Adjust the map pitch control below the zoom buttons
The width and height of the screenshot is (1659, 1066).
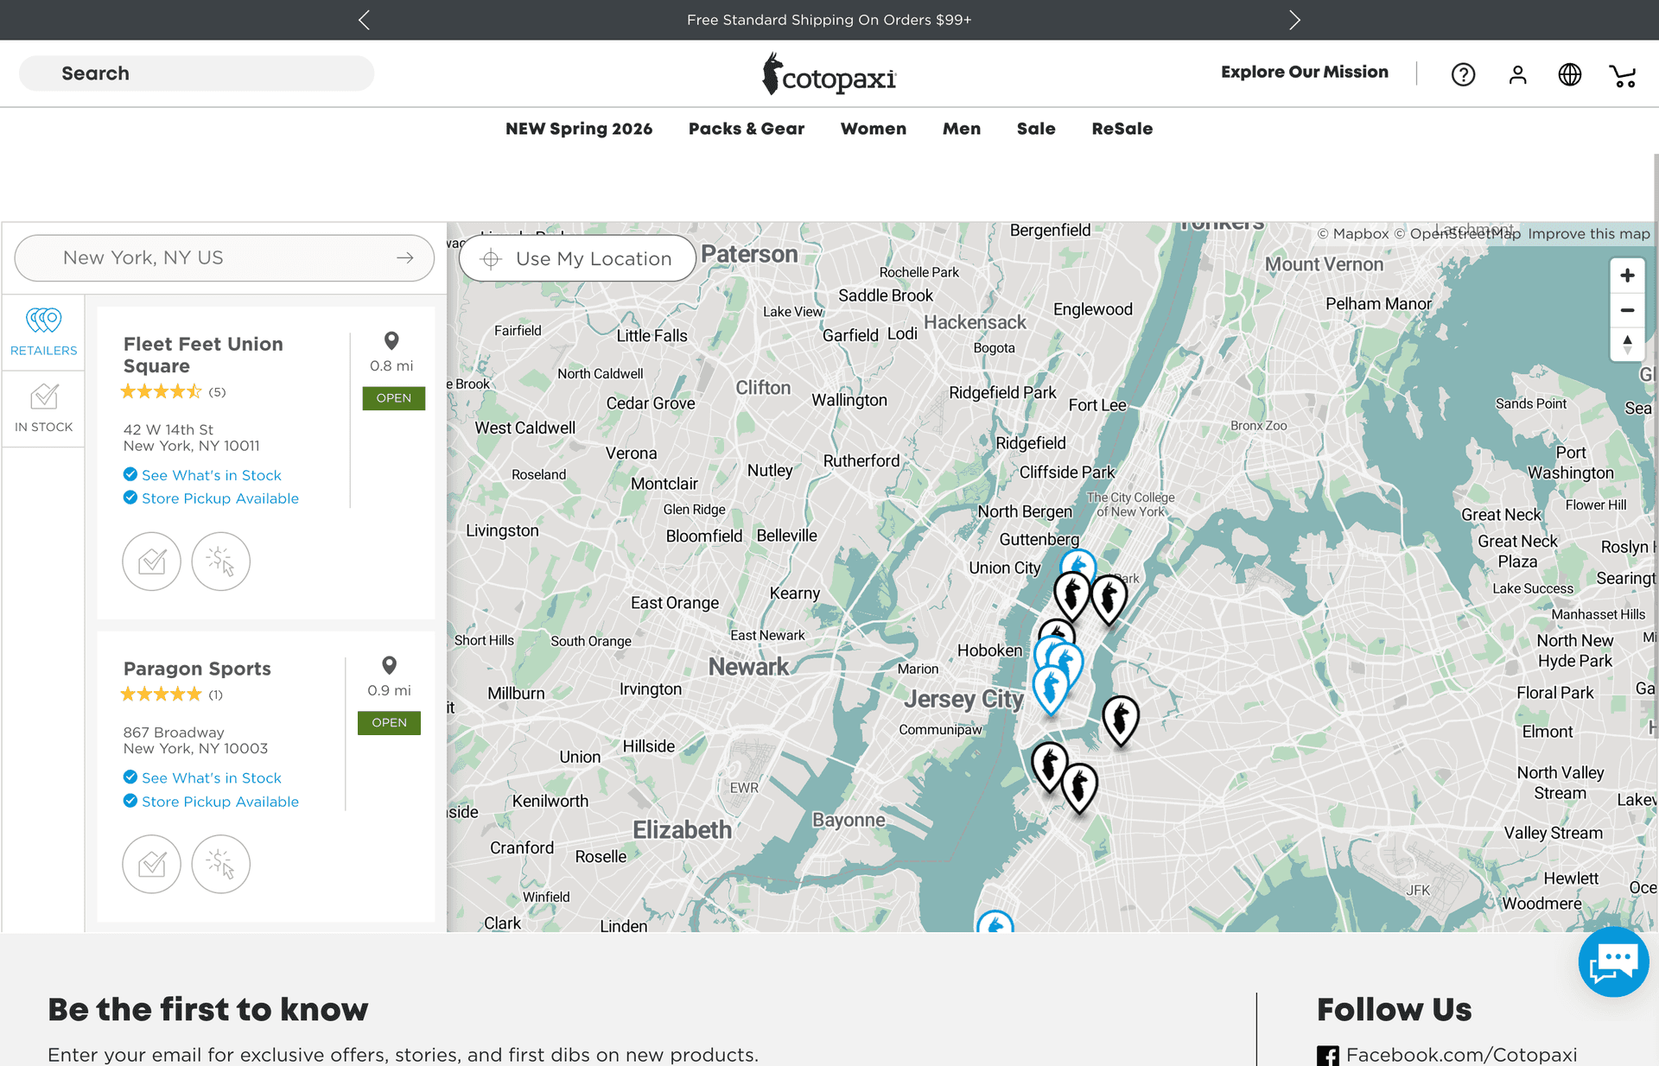tap(1627, 345)
